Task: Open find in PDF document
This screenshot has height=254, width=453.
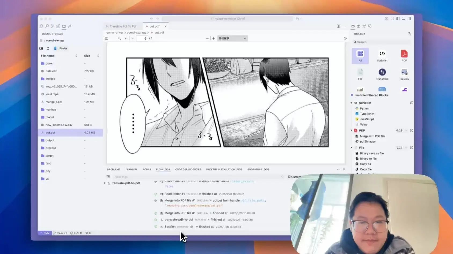Action: [119, 38]
